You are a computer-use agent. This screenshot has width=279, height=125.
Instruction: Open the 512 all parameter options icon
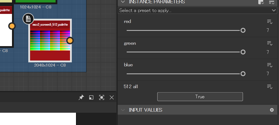pos(269,87)
